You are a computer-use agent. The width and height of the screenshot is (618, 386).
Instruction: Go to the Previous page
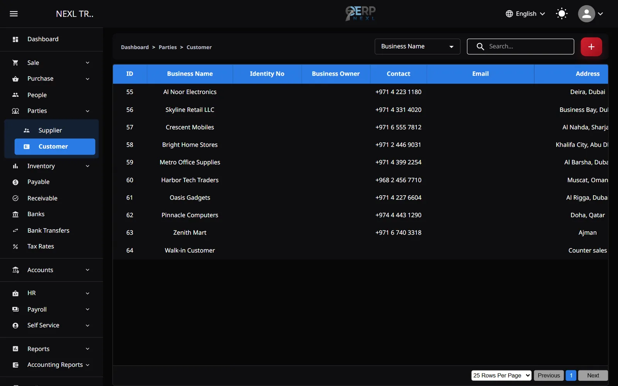[548, 376]
